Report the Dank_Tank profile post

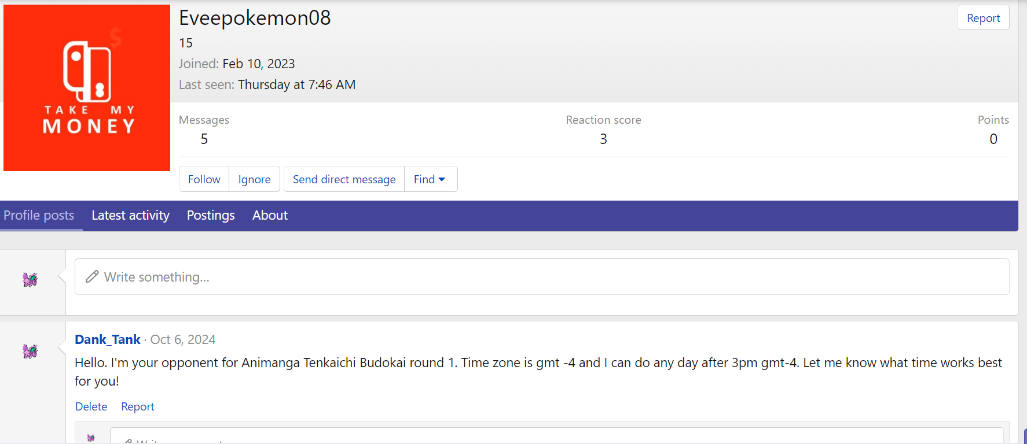click(138, 406)
